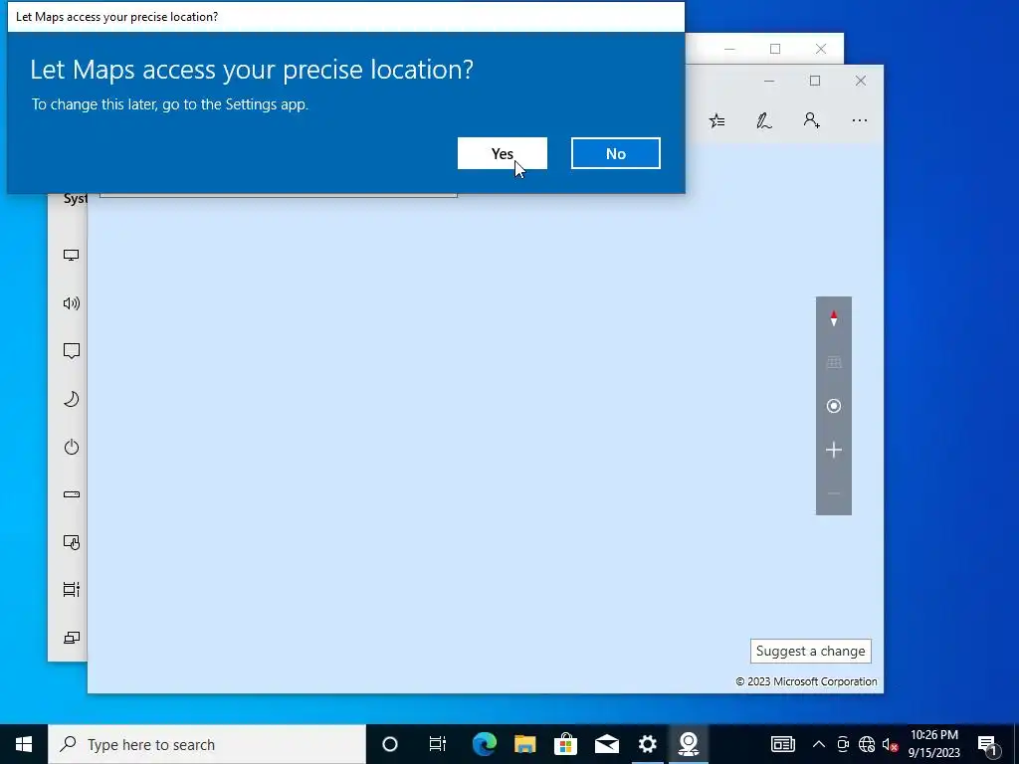The image size is (1019, 764).
Task: Open Task View on taskbar
Action: (x=438, y=744)
